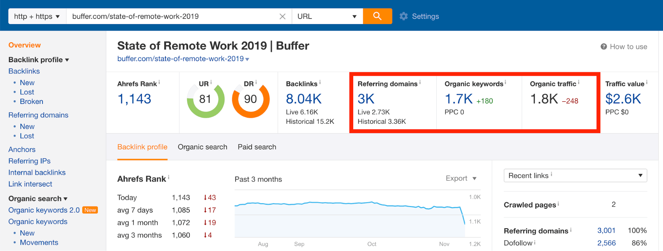This screenshot has height=251, width=663.
Task: Open Lost under Referring domains in sidebar
Action: click(x=27, y=136)
